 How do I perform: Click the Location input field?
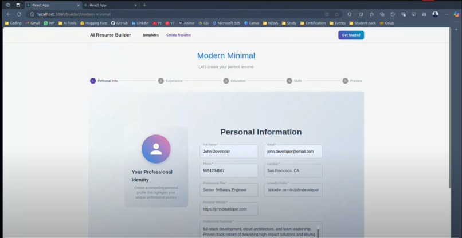click(x=293, y=170)
